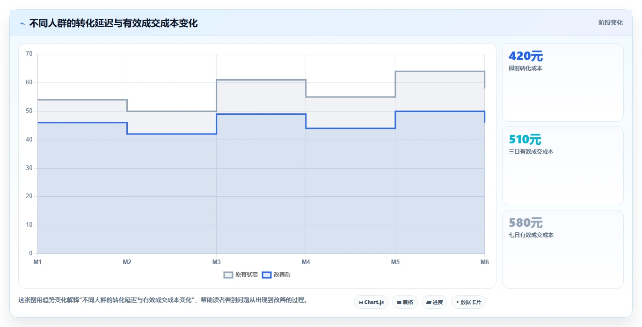Select the 表格 tag chip
This screenshot has width=642, height=327.
point(405,302)
